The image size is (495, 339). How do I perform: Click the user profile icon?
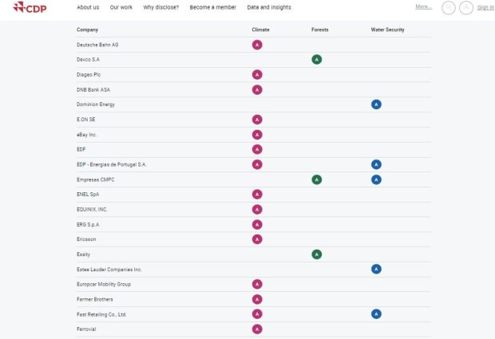[466, 7]
